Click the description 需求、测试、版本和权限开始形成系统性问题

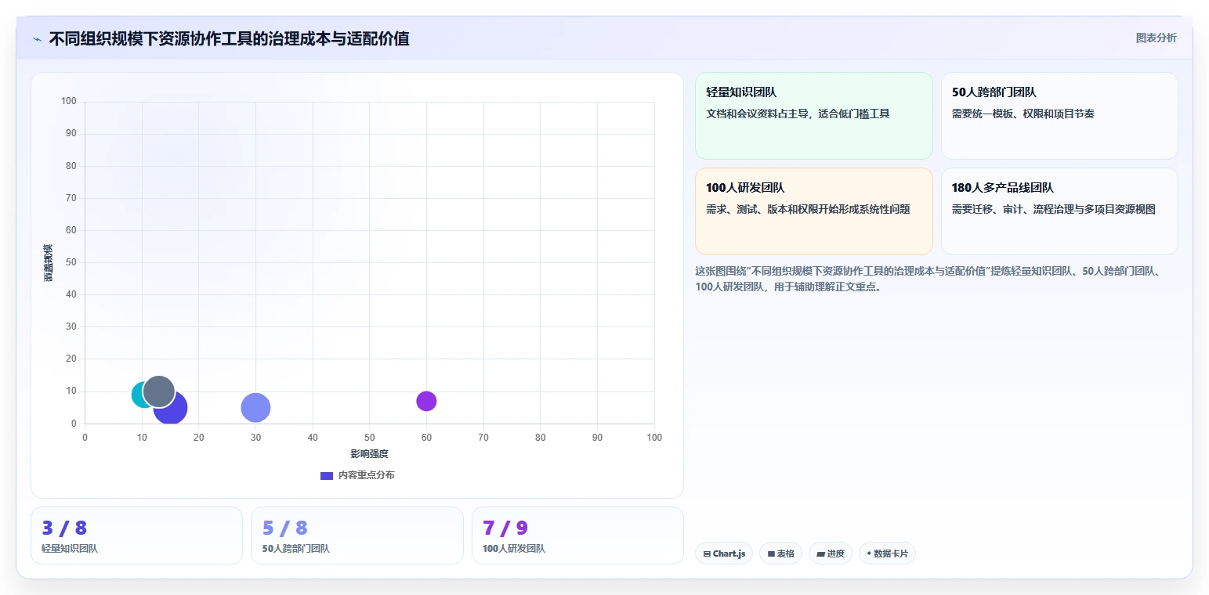(x=808, y=209)
